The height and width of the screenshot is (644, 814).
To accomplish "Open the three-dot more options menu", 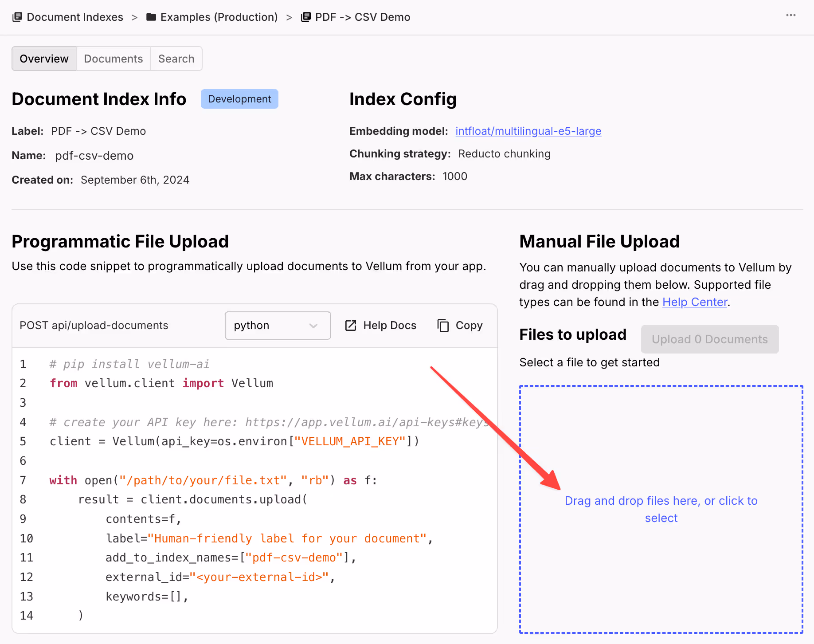I will 791,15.
